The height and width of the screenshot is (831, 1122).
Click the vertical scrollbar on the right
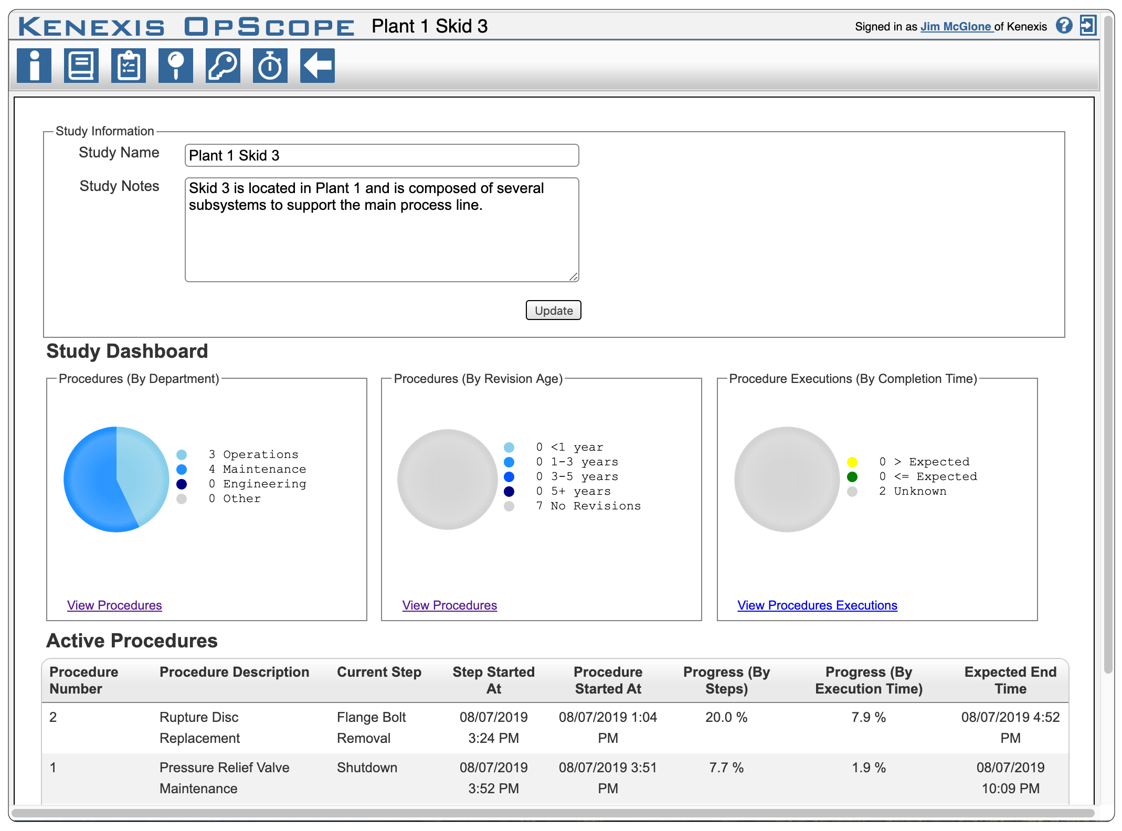pyautogui.click(x=1108, y=344)
